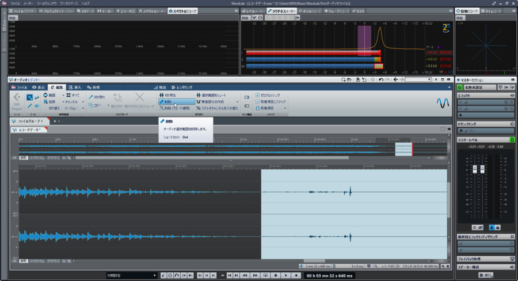Toggle the lock button below master faders
The height and width of the screenshot is (281, 518).
(x=497, y=227)
